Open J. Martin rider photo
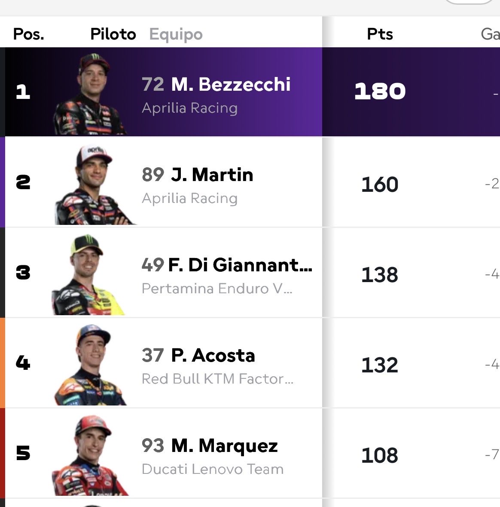The width and height of the screenshot is (500, 507). [94, 184]
